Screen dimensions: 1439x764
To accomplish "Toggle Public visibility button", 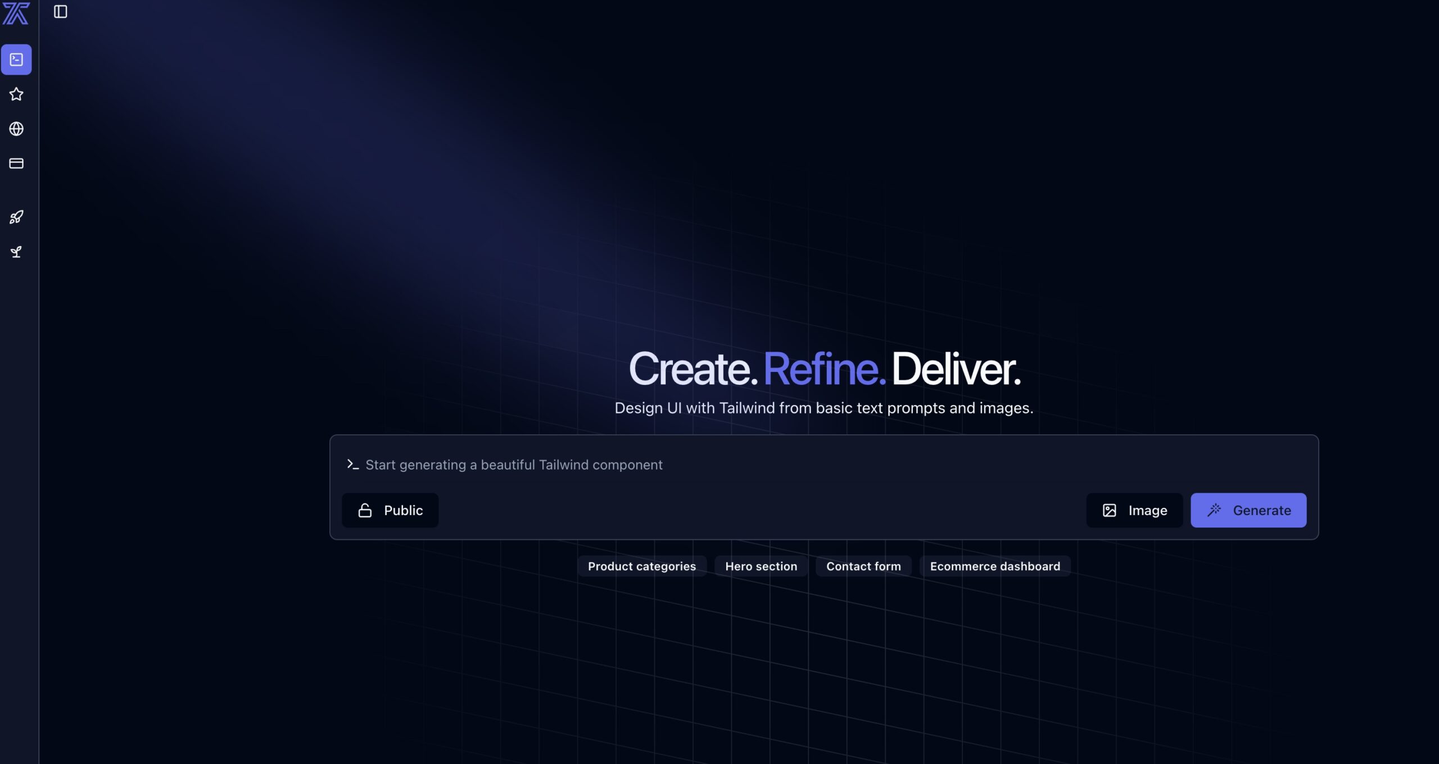I will 390,510.
